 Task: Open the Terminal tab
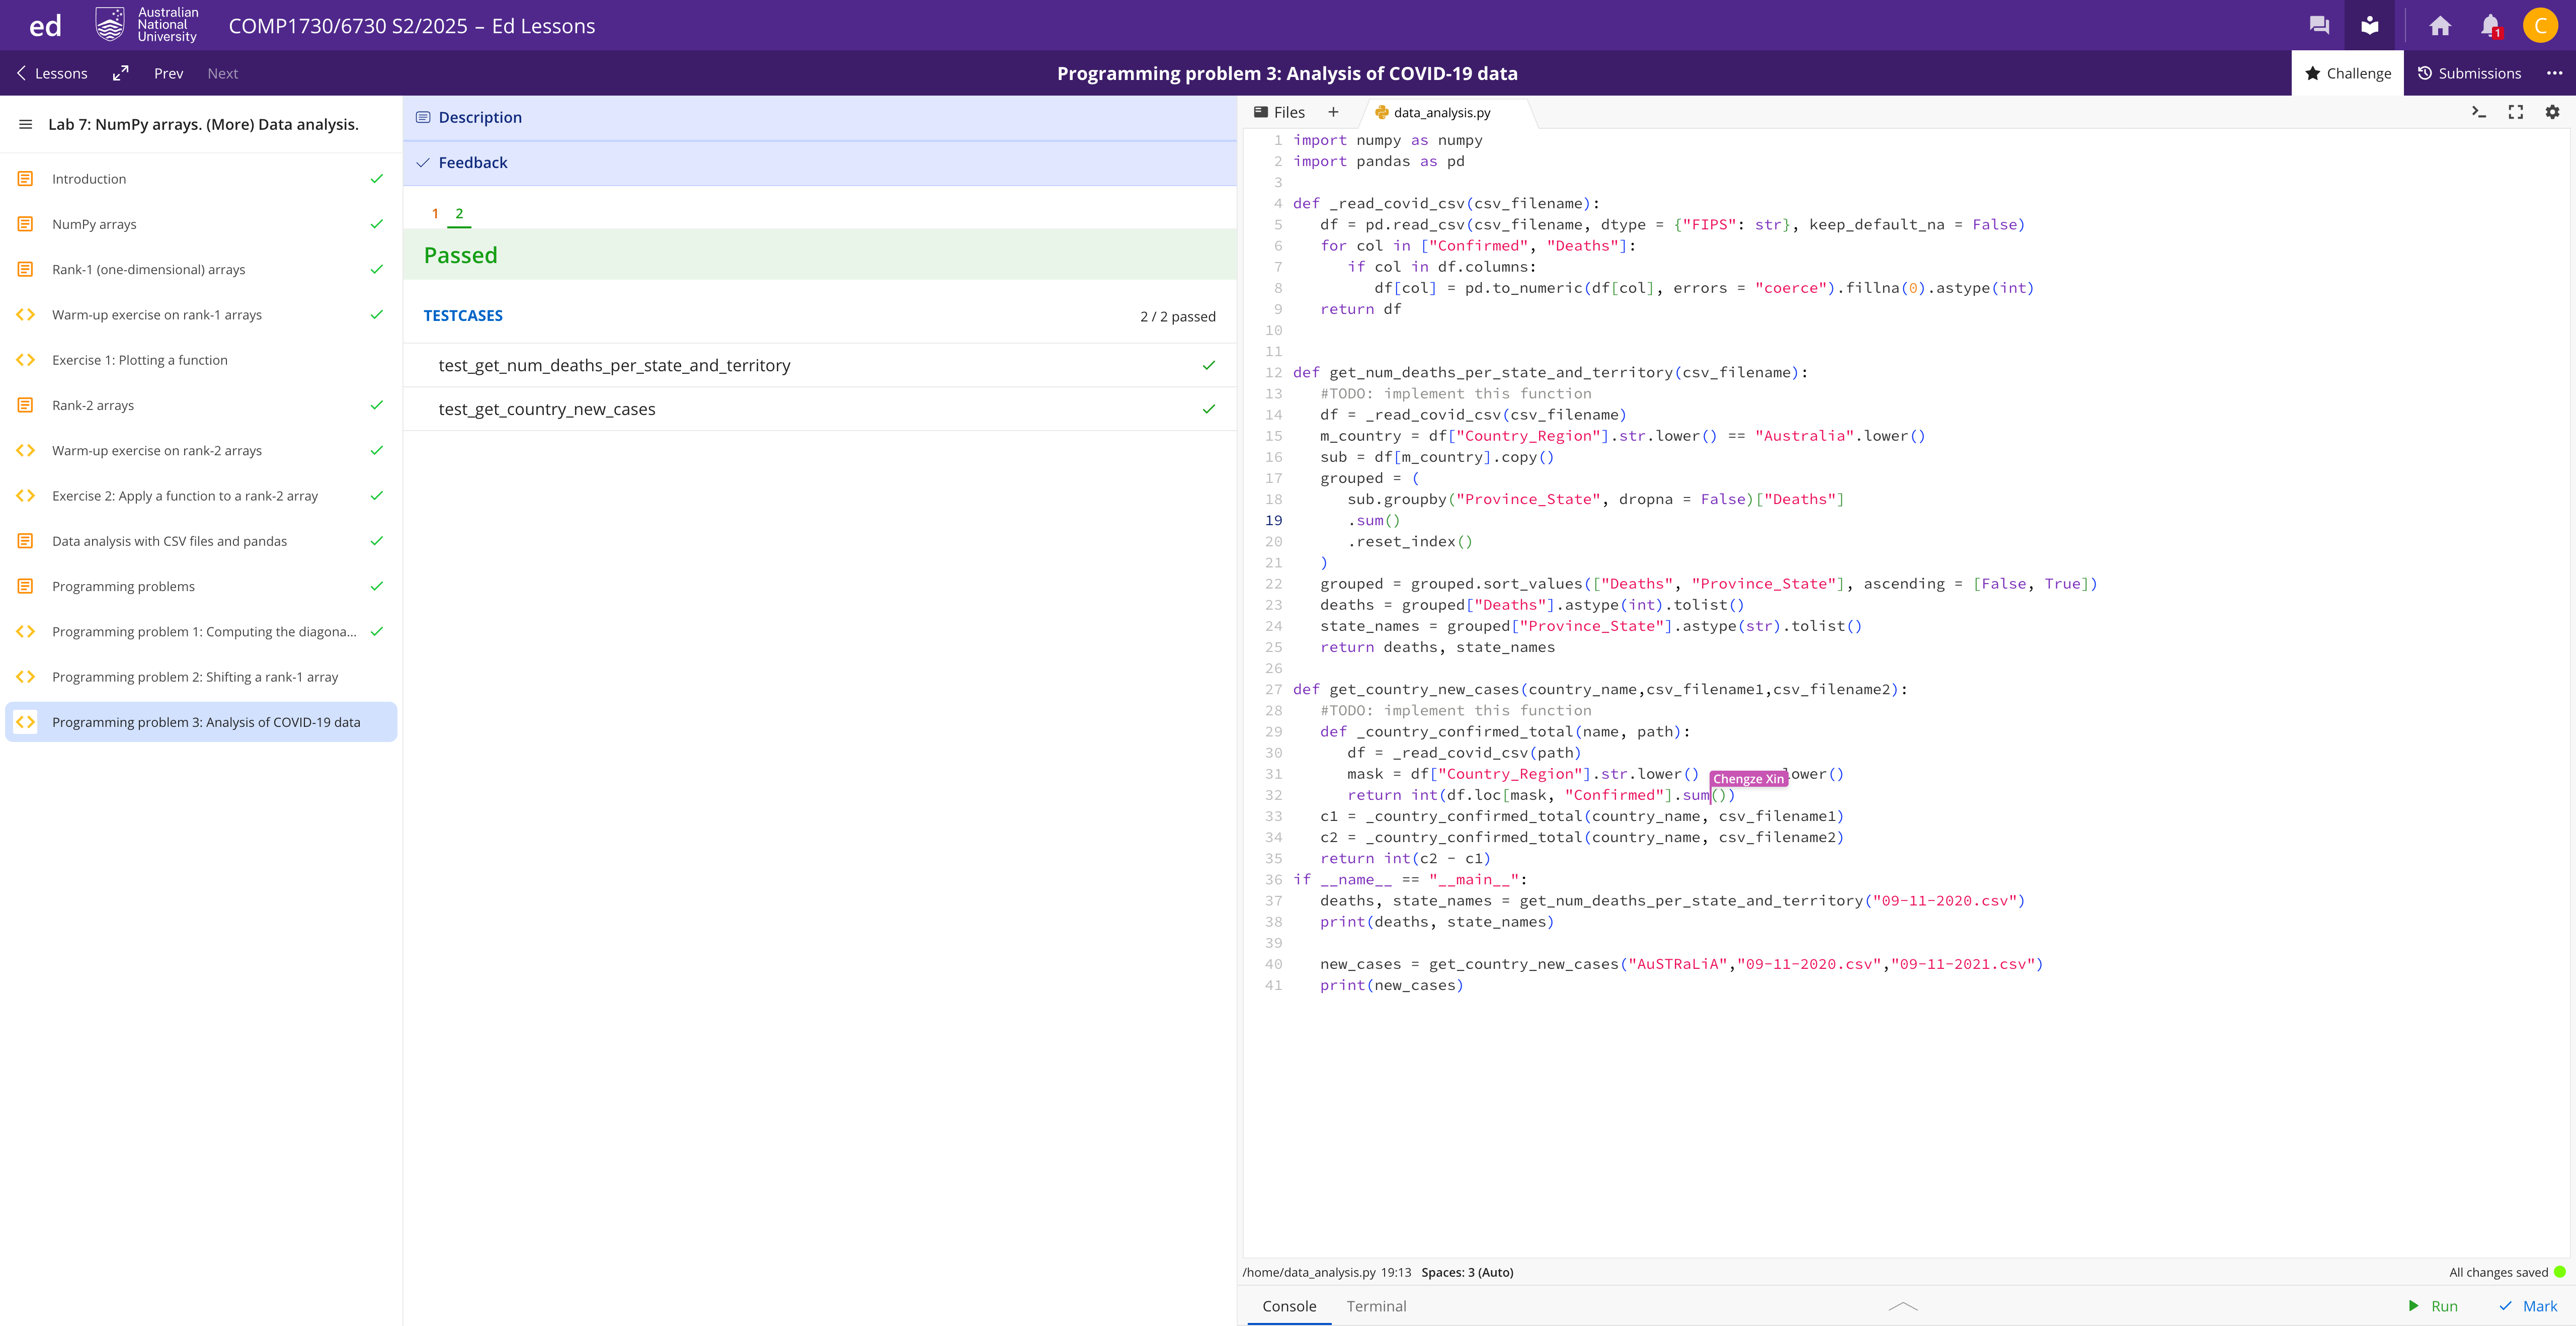coord(1376,1306)
